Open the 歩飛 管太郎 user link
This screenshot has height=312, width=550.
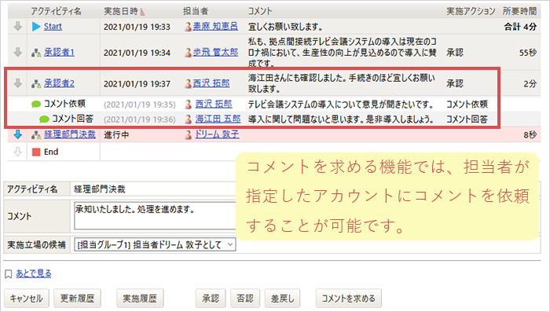coord(215,53)
